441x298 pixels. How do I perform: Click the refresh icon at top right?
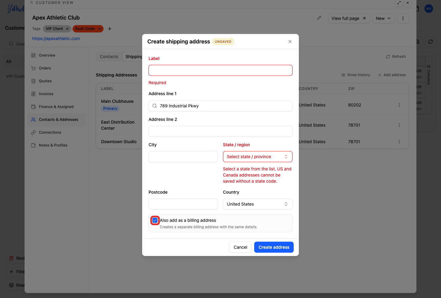(431, 42)
